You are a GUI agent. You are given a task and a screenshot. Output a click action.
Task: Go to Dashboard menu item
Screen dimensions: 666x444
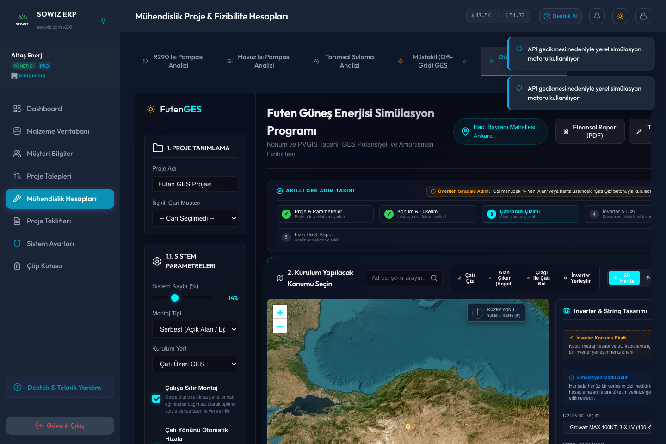click(x=60, y=109)
